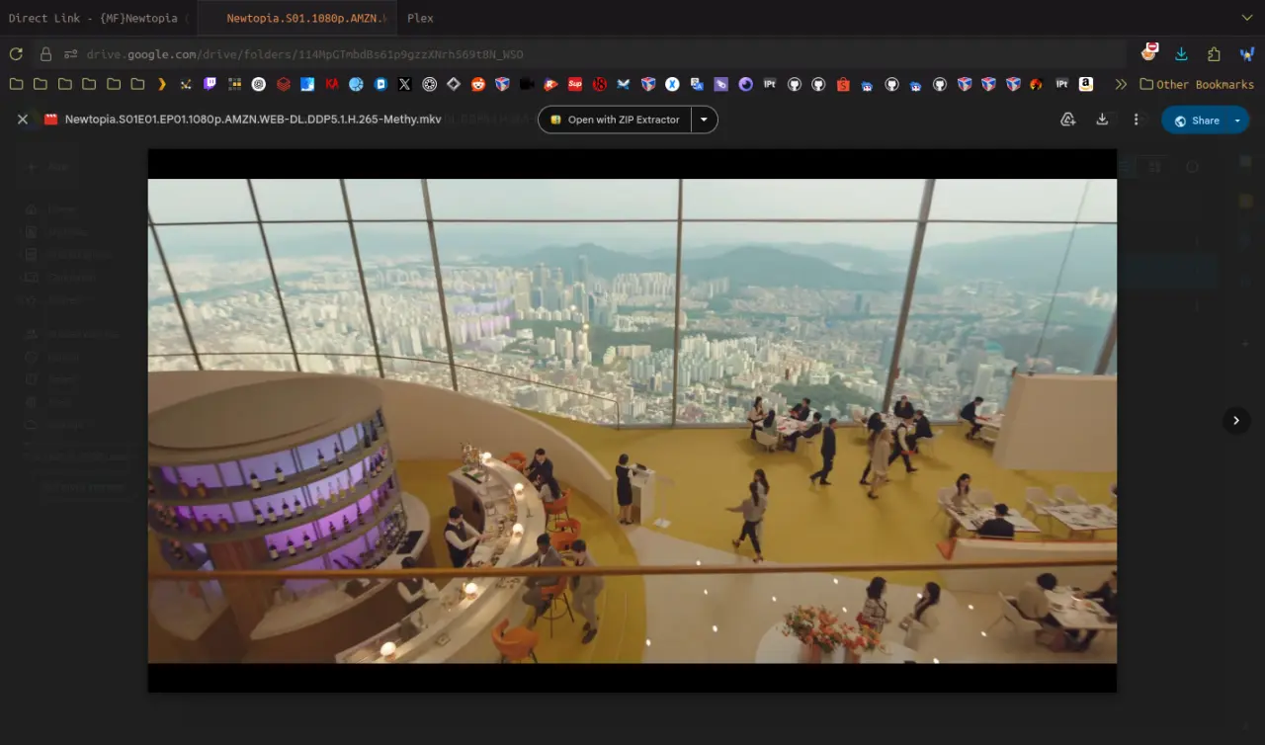Click the site permissions icon in address bar
This screenshot has height=745, width=1265.
[70, 54]
